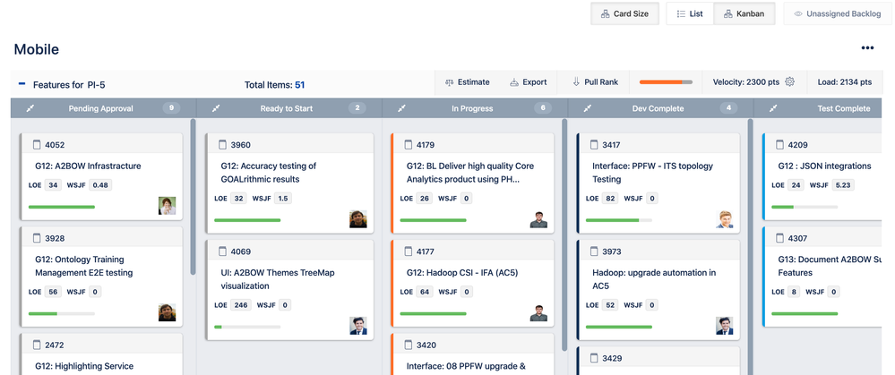Image resolution: width=895 pixels, height=375 pixels.
Task: Open G12: A2BOW Infrastructure feature
Action: pyautogui.click(x=88, y=166)
